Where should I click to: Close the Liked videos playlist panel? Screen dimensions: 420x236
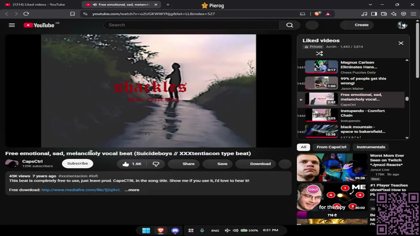401,43
